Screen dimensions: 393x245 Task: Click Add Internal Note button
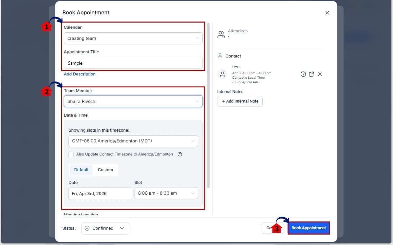[240, 101]
